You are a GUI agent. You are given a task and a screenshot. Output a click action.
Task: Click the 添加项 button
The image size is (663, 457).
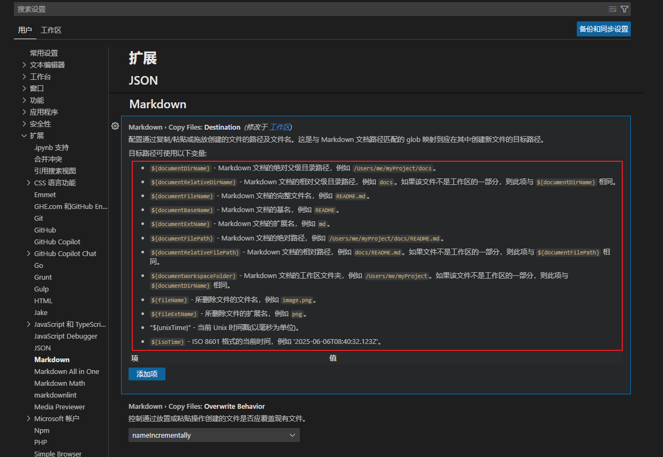point(147,374)
